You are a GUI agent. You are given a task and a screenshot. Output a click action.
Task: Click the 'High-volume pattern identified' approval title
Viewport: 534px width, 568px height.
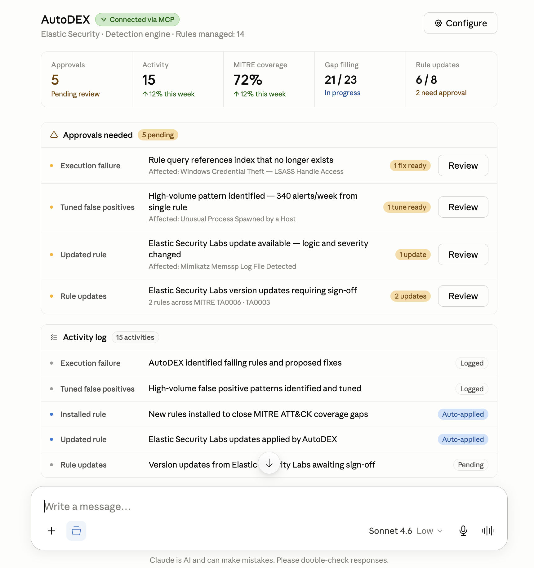[x=253, y=202]
